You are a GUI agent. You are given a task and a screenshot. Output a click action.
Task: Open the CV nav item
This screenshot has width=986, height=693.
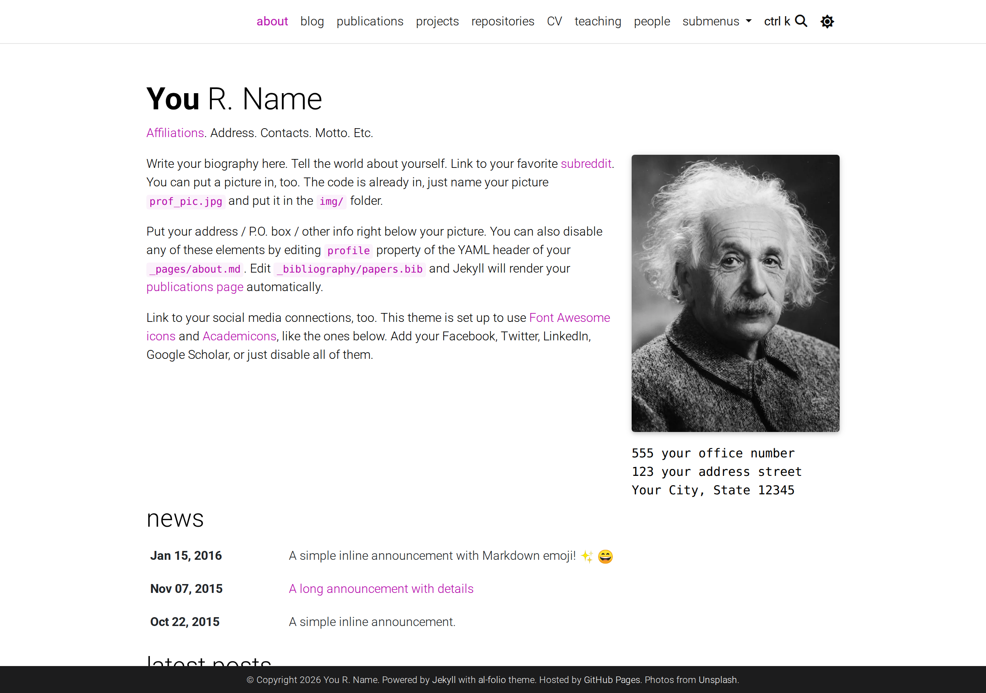[554, 21]
